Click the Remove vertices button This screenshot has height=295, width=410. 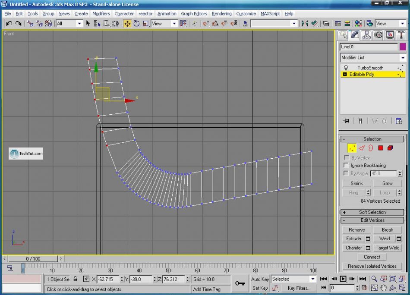[356, 230]
